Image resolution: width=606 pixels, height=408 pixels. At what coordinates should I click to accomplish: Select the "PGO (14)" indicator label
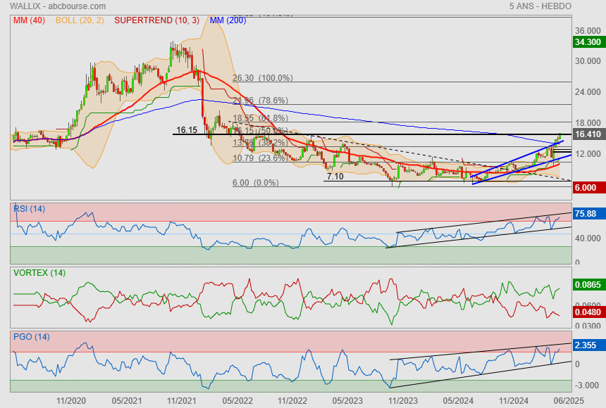(31, 337)
